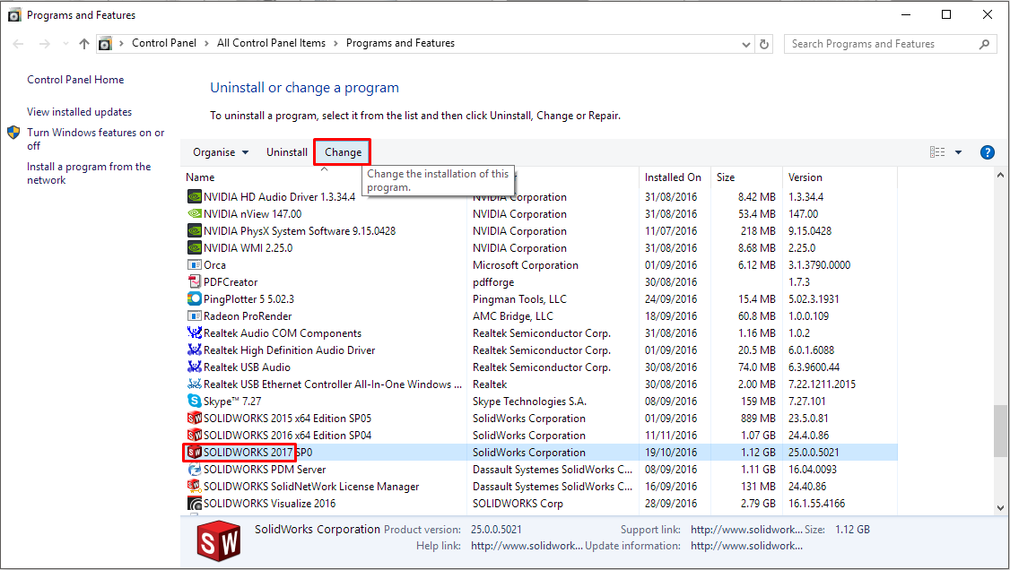
Task: Click the Uninstall toolbar button
Action: (x=287, y=152)
